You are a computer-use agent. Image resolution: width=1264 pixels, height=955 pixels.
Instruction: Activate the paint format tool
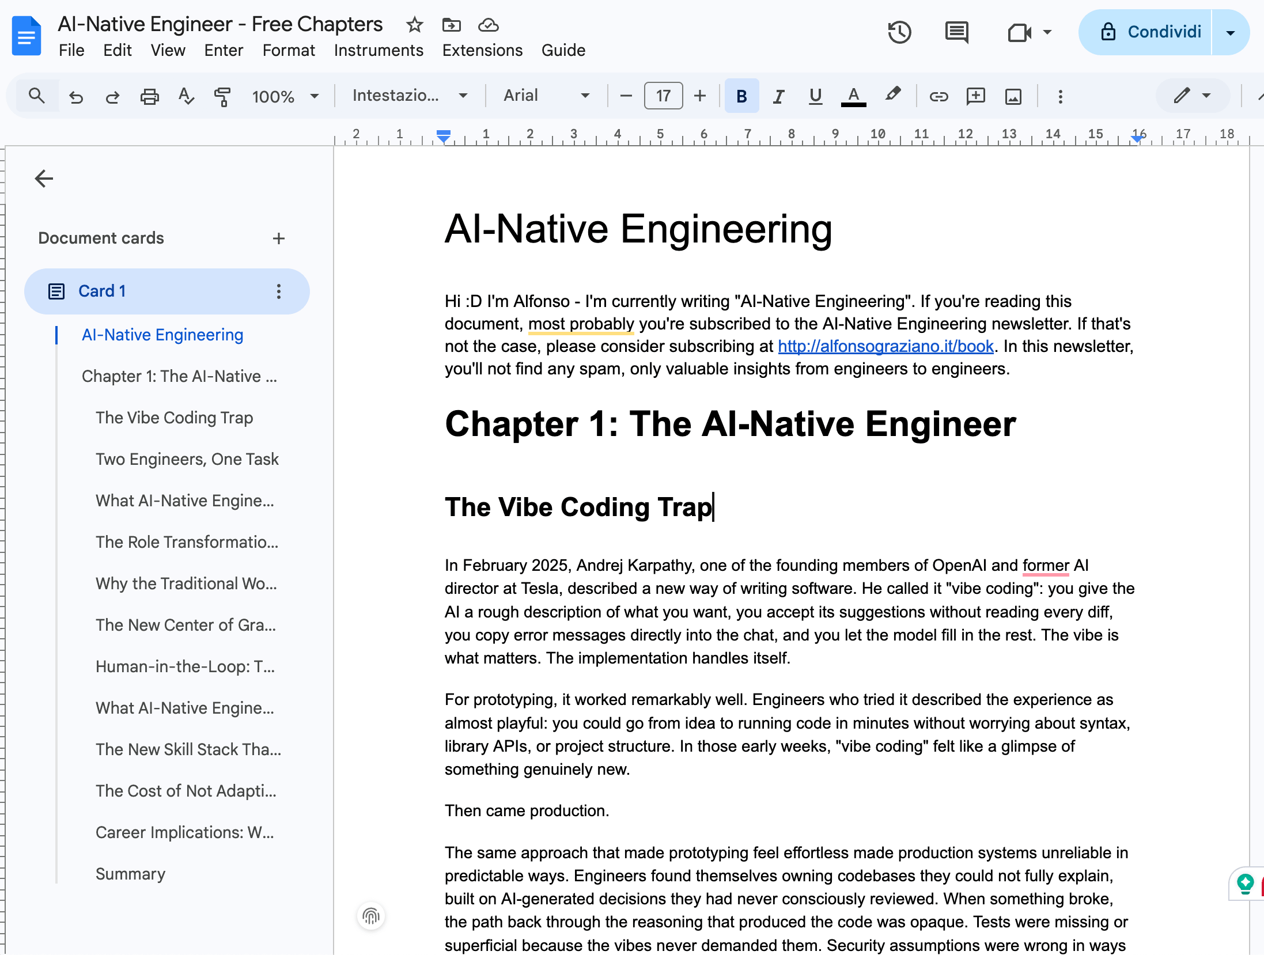coord(222,96)
